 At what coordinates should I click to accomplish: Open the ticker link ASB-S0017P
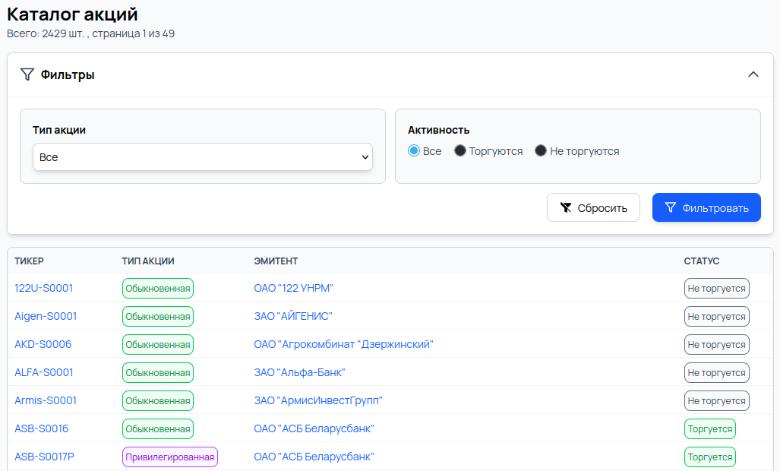pos(45,457)
